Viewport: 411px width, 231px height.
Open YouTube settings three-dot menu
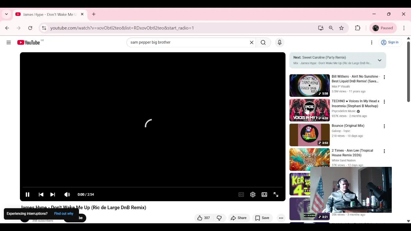pos(372,42)
